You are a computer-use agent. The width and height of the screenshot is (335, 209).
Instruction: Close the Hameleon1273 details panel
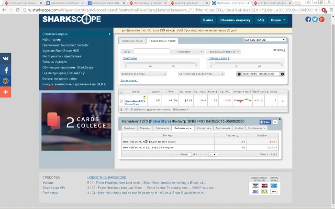point(279,119)
